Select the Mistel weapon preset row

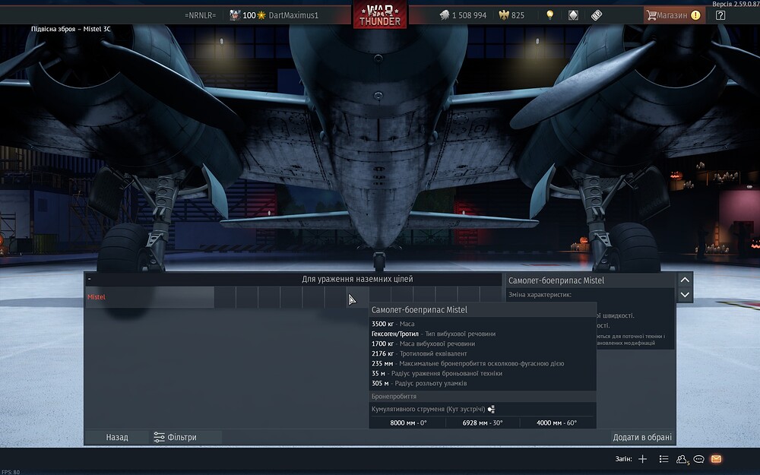pyautogui.click(x=150, y=297)
